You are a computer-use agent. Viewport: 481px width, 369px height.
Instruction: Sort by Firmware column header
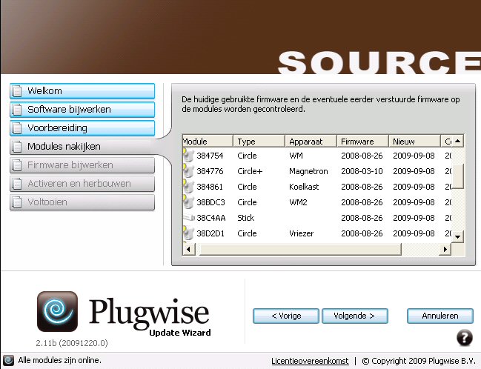[x=362, y=142]
